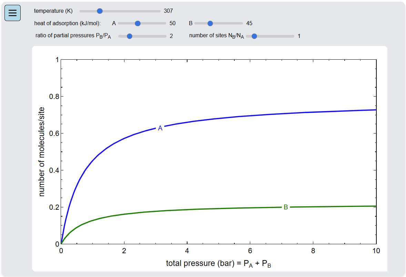Click the "heat of adsorption (kJ/mol)" label
This screenshot has height=277, width=406.
pos(67,23)
